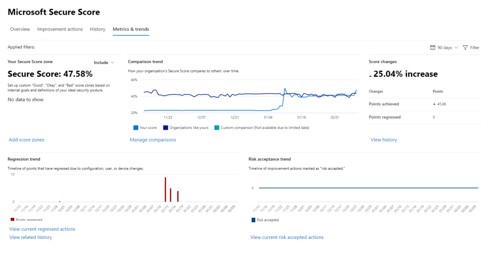Image resolution: width=488 pixels, height=266 pixels.
Task: Click the Add score zones link
Action: 27,140
